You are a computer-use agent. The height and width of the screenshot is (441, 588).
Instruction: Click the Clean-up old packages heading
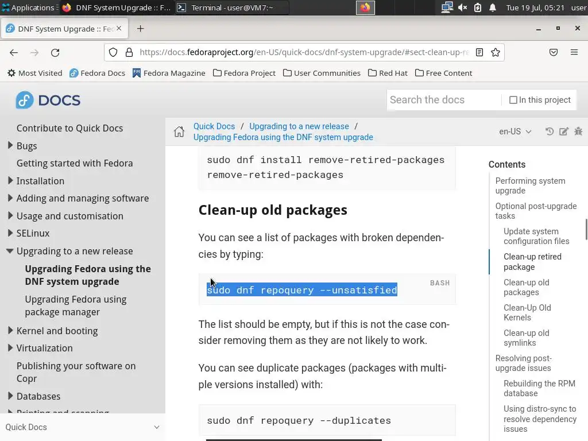pos(273,210)
